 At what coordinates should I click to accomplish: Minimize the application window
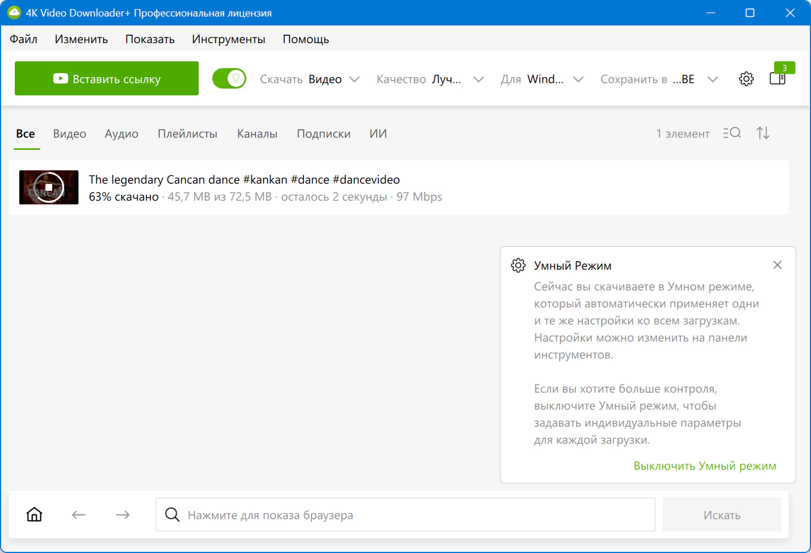coord(711,12)
